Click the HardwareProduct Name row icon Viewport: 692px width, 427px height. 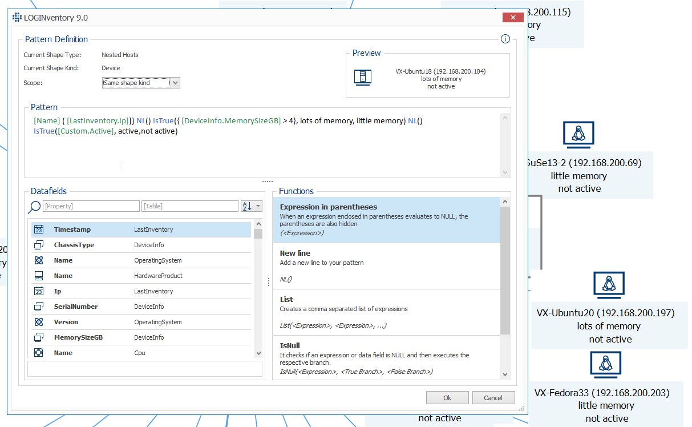(x=39, y=276)
